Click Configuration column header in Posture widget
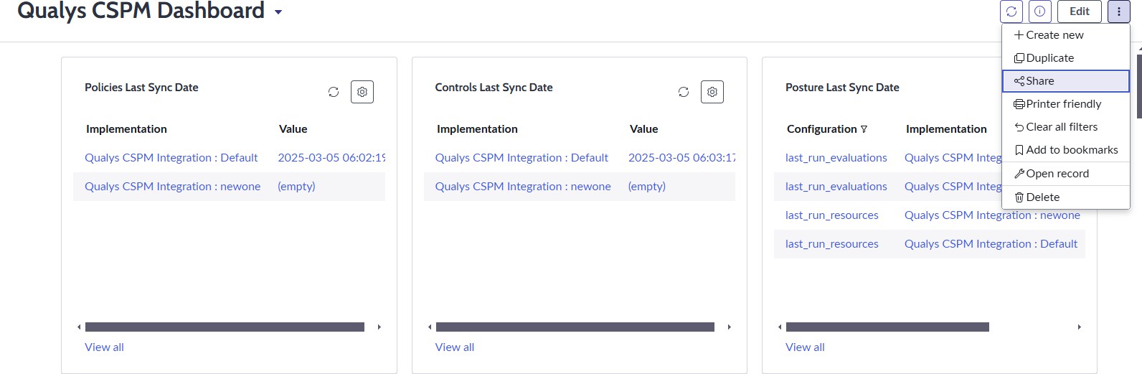The width and height of the screenshot is (1142, 374). click(822, 129)
